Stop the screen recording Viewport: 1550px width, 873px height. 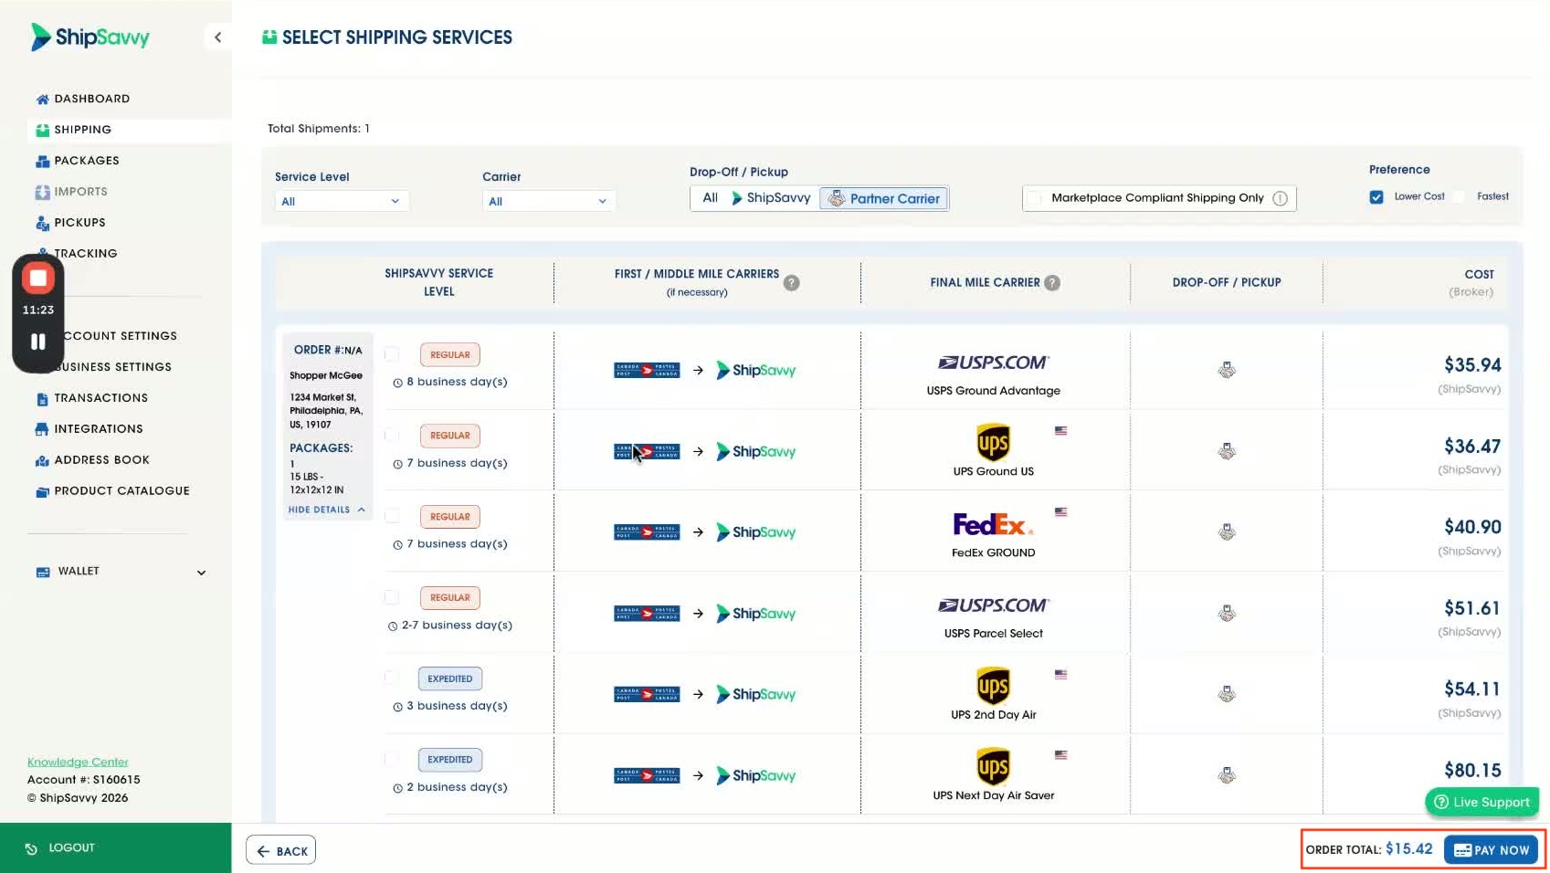38,278
